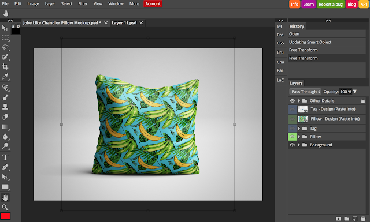The image size is (370, 222).
Task: Select the Crop tool
Action: (5, 67)
